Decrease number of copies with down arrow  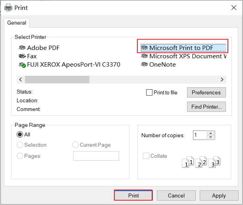(211, 138)
